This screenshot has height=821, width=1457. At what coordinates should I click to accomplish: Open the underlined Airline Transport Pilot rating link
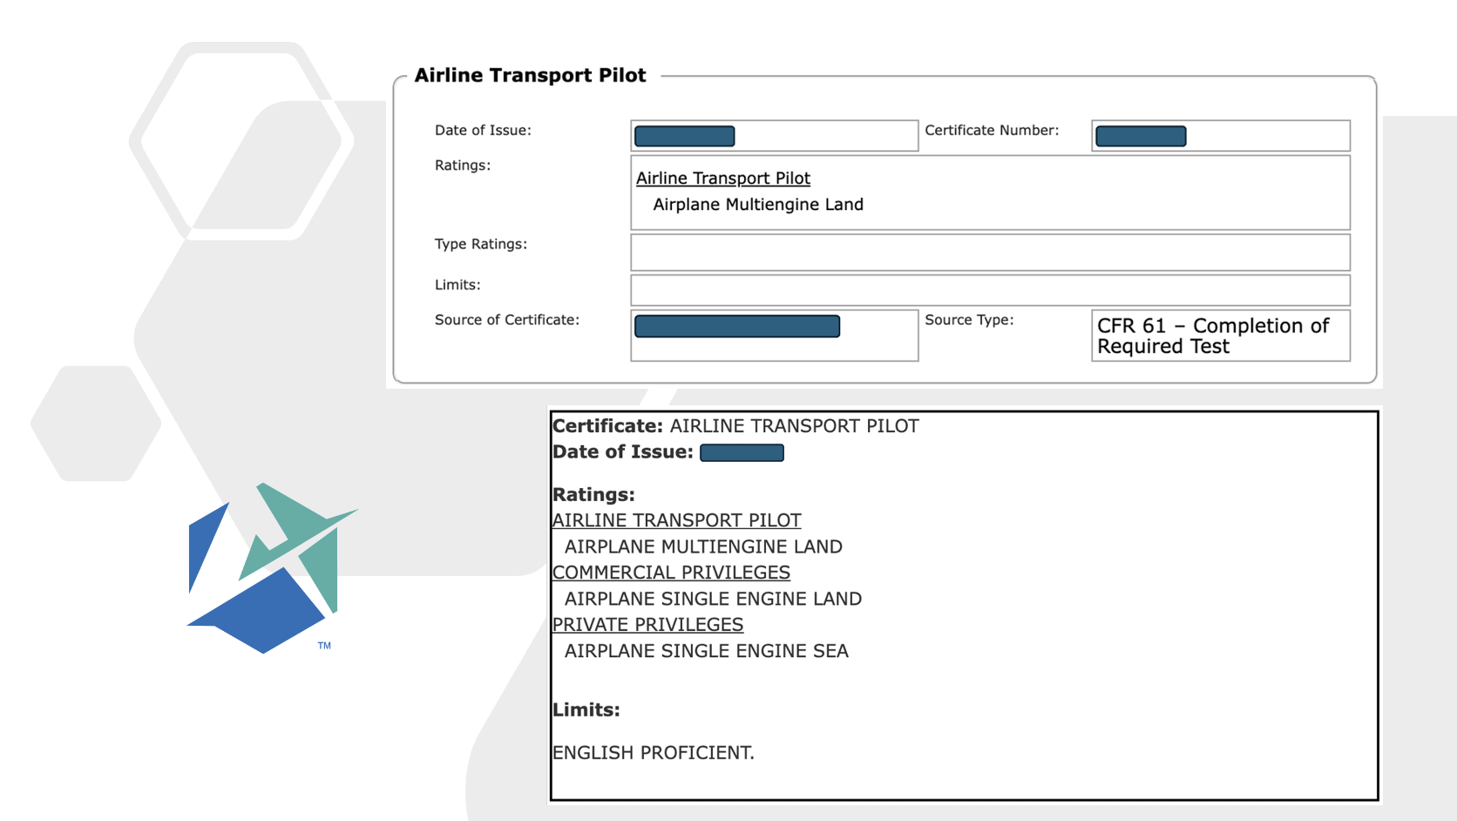[722, 178]
